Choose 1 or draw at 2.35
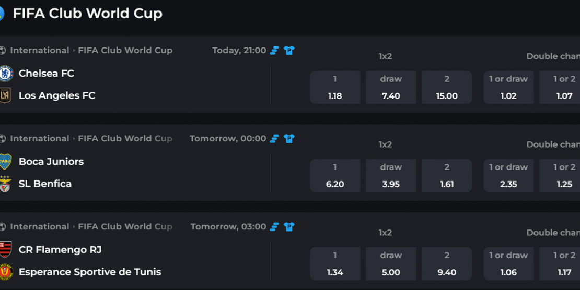Viewport: 580px width, 290px height. coord(508,175)
